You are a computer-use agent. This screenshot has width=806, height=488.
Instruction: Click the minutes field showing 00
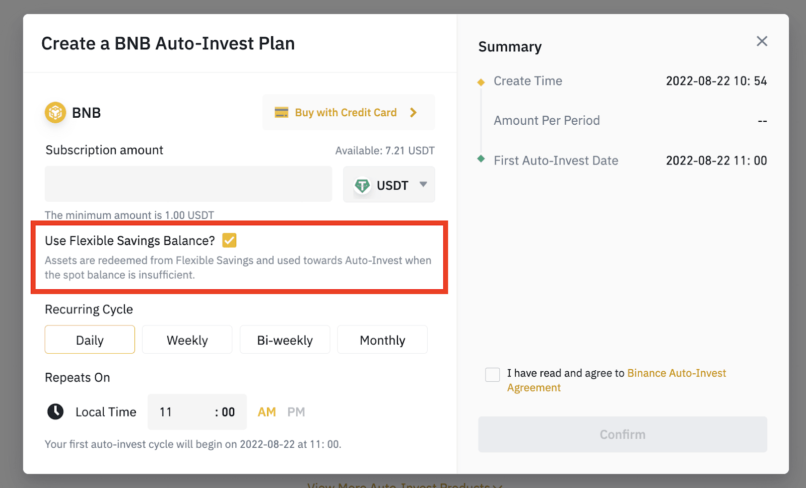pyautogui.click(x=228, y=412)
